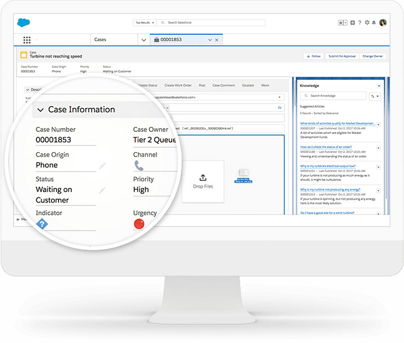Open actions for Market Development article

[379, 125]
